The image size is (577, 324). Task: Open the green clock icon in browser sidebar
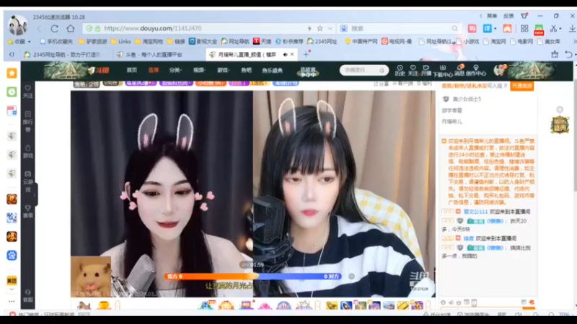(12, 92)
